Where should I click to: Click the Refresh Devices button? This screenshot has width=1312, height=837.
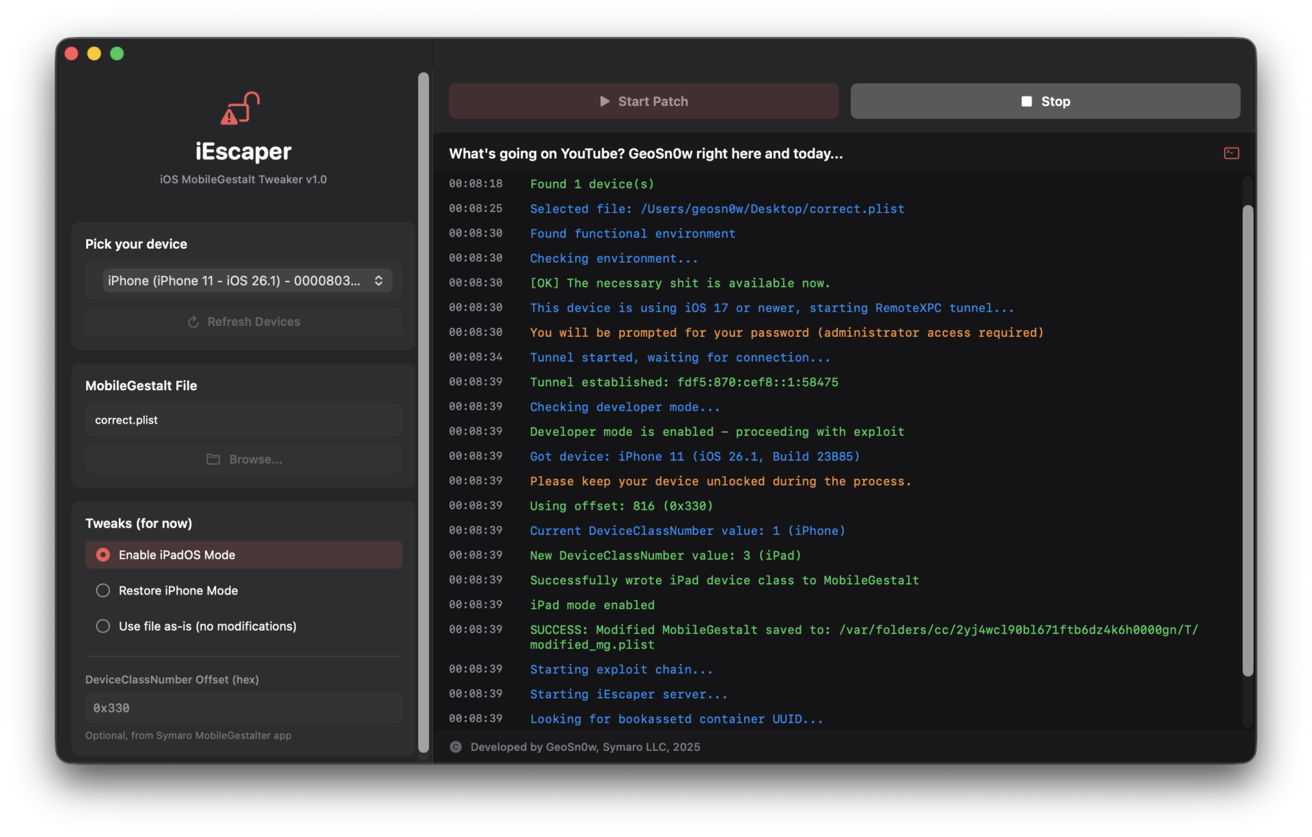point(244,322)
